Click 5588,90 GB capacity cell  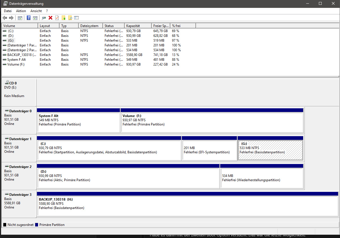134,55
